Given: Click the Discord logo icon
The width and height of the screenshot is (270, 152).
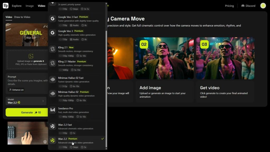Looking at the screenshot, I should pos(243,6).
